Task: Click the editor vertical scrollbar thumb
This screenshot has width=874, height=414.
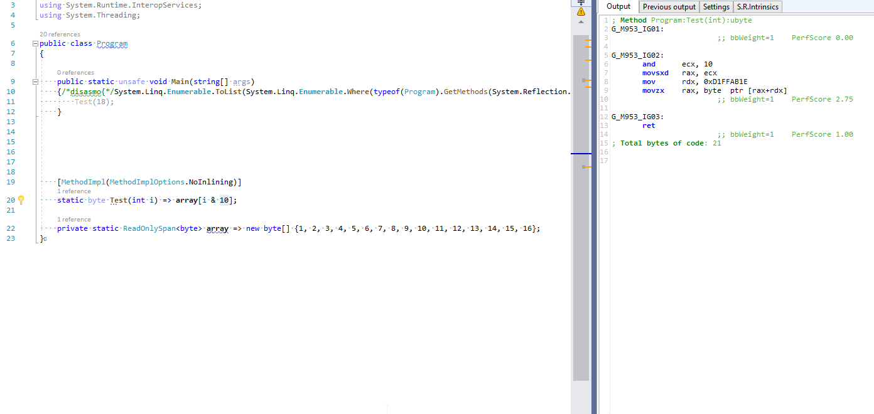Action: coord(581,207)
